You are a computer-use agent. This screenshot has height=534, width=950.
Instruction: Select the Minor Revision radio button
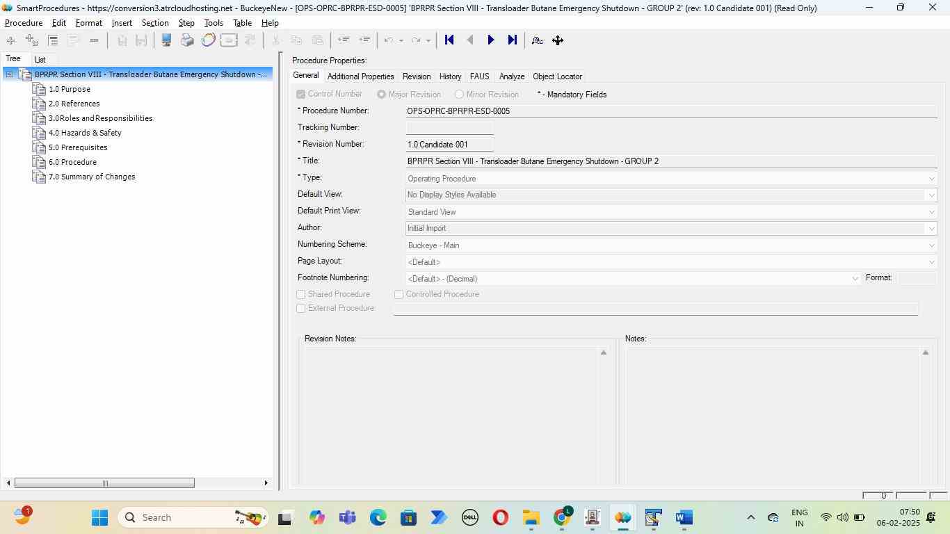[460, 95]
